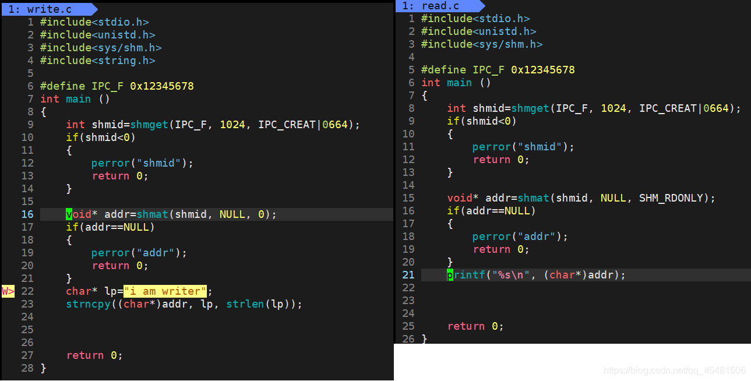Viewport: 751px width, 381px height.
Task: Click perror("shmid") in write.c
Action: [x=143, y=163]
